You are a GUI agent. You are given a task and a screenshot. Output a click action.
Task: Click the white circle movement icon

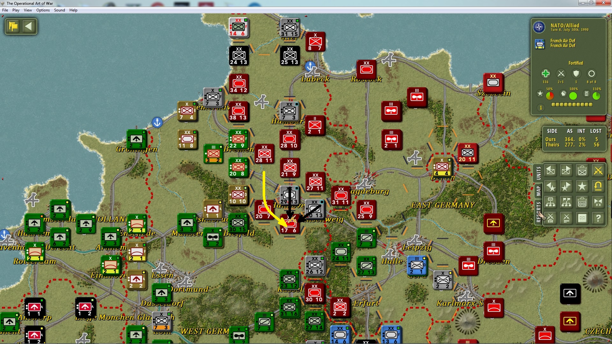(591, 74)
